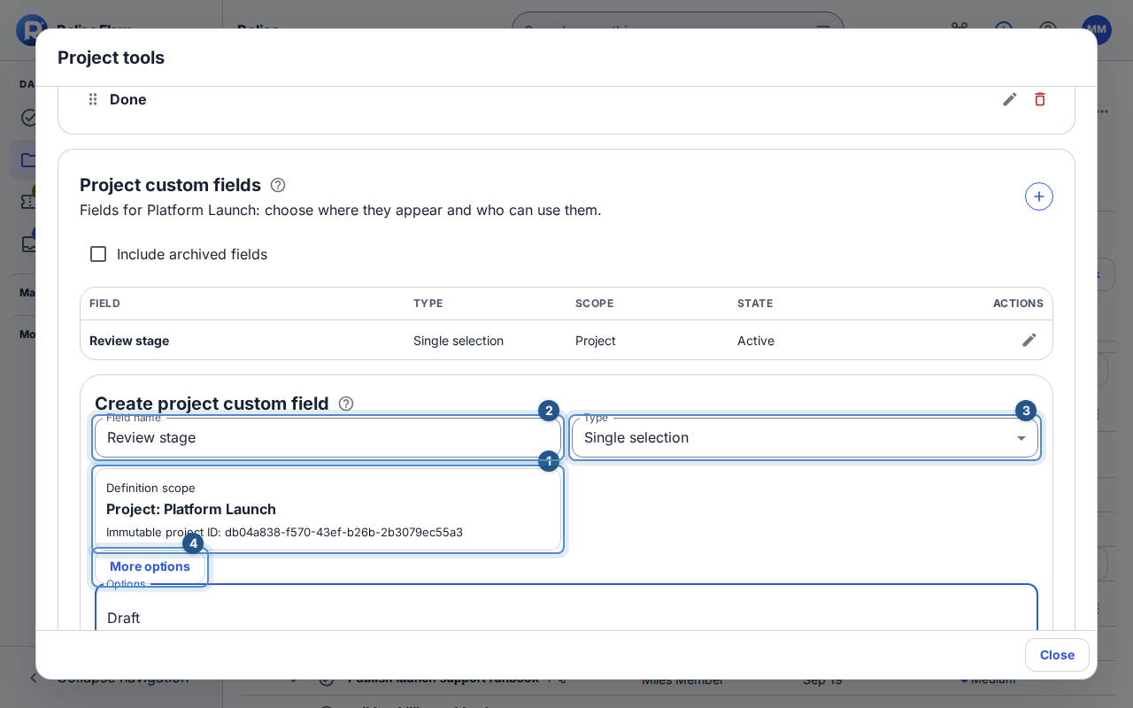The height and width of the screenshot is (708, 1133).
Task: Click the Options box containing Draft
Action: [566, 608]
